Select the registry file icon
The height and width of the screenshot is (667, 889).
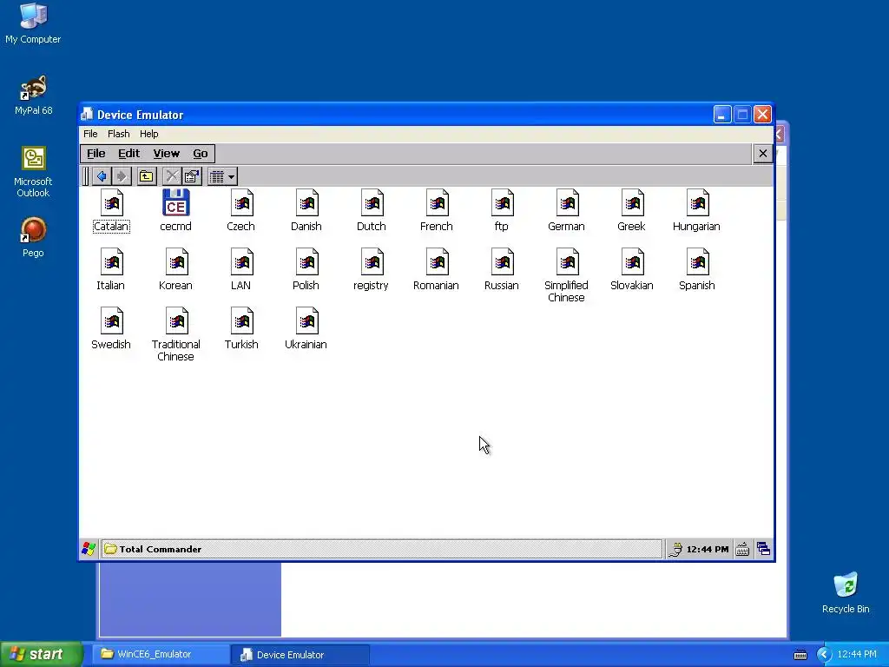click(x=372, y=262)
